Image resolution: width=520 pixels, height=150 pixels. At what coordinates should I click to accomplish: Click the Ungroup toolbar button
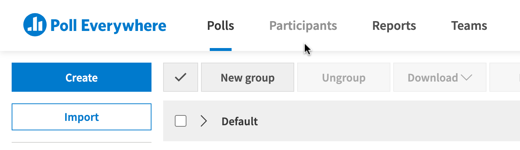point(344,77)
